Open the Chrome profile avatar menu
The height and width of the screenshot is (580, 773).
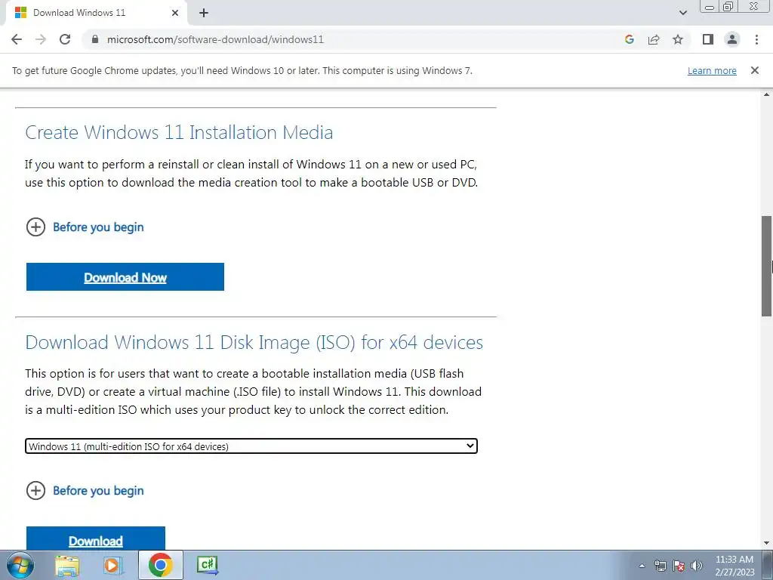732,39
